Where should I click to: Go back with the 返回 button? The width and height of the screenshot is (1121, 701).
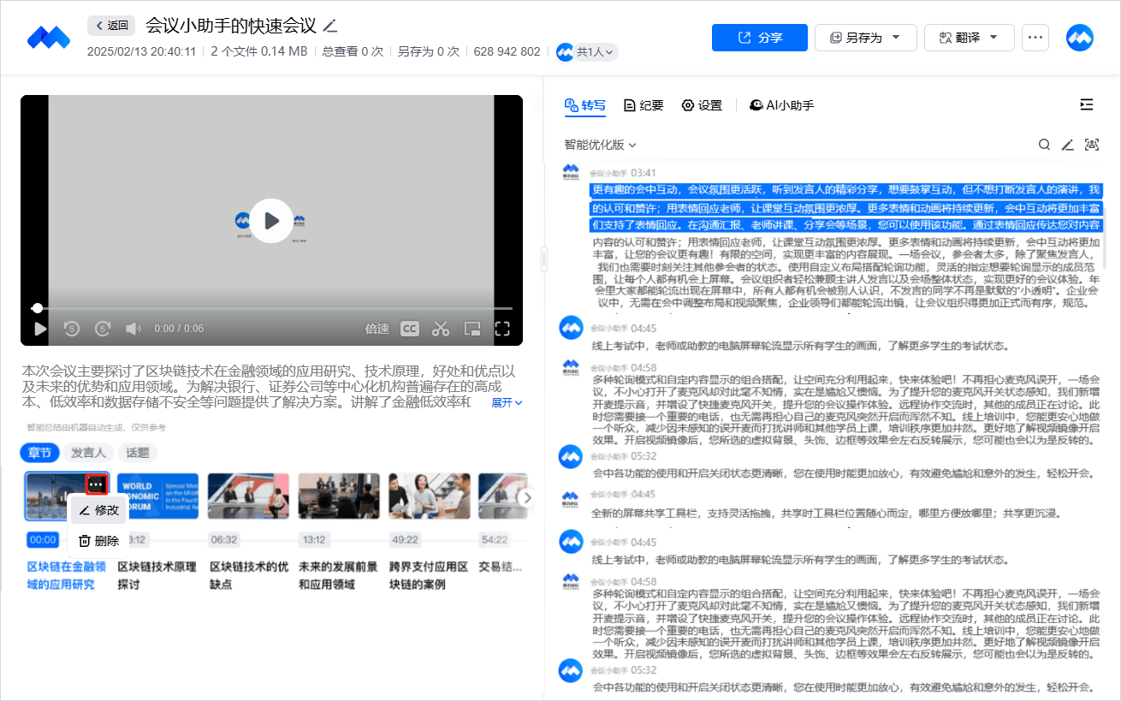pos(111,26)
